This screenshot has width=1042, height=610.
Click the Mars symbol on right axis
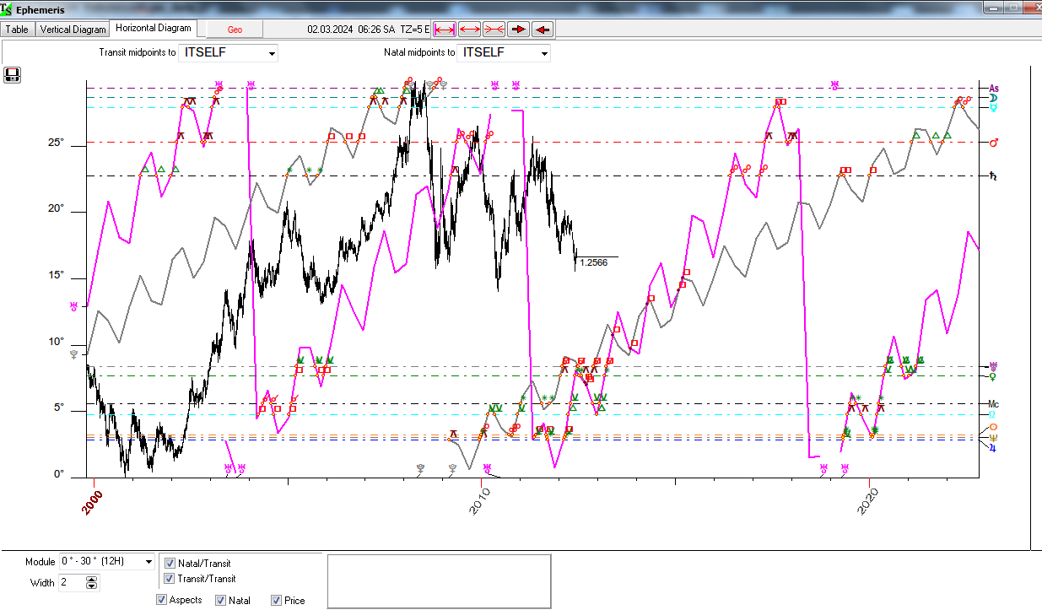pyautogui.click(x=994, y=143)
